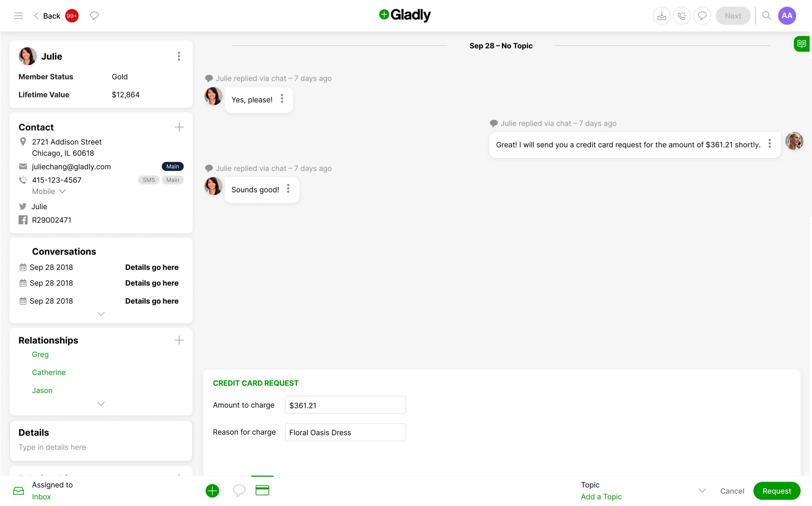Viewport: 812px width, 506px height.
Task: Click the three-dot menu on Julie's profile
Action: tap(179, 56)
